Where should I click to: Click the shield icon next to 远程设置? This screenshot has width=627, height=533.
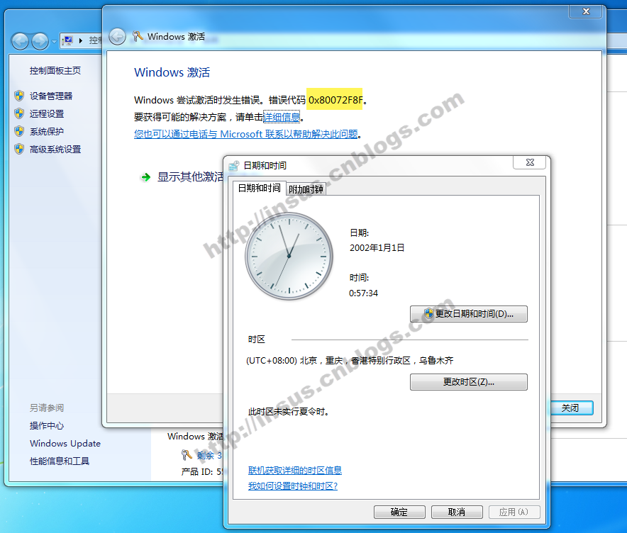pyautogui.click(x=19, y=113)
